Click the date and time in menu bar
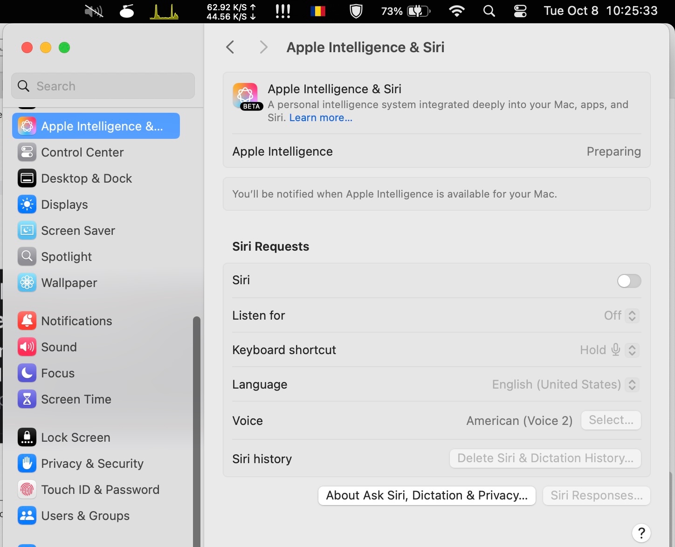 pyautogui.click(x=600, y=11)
